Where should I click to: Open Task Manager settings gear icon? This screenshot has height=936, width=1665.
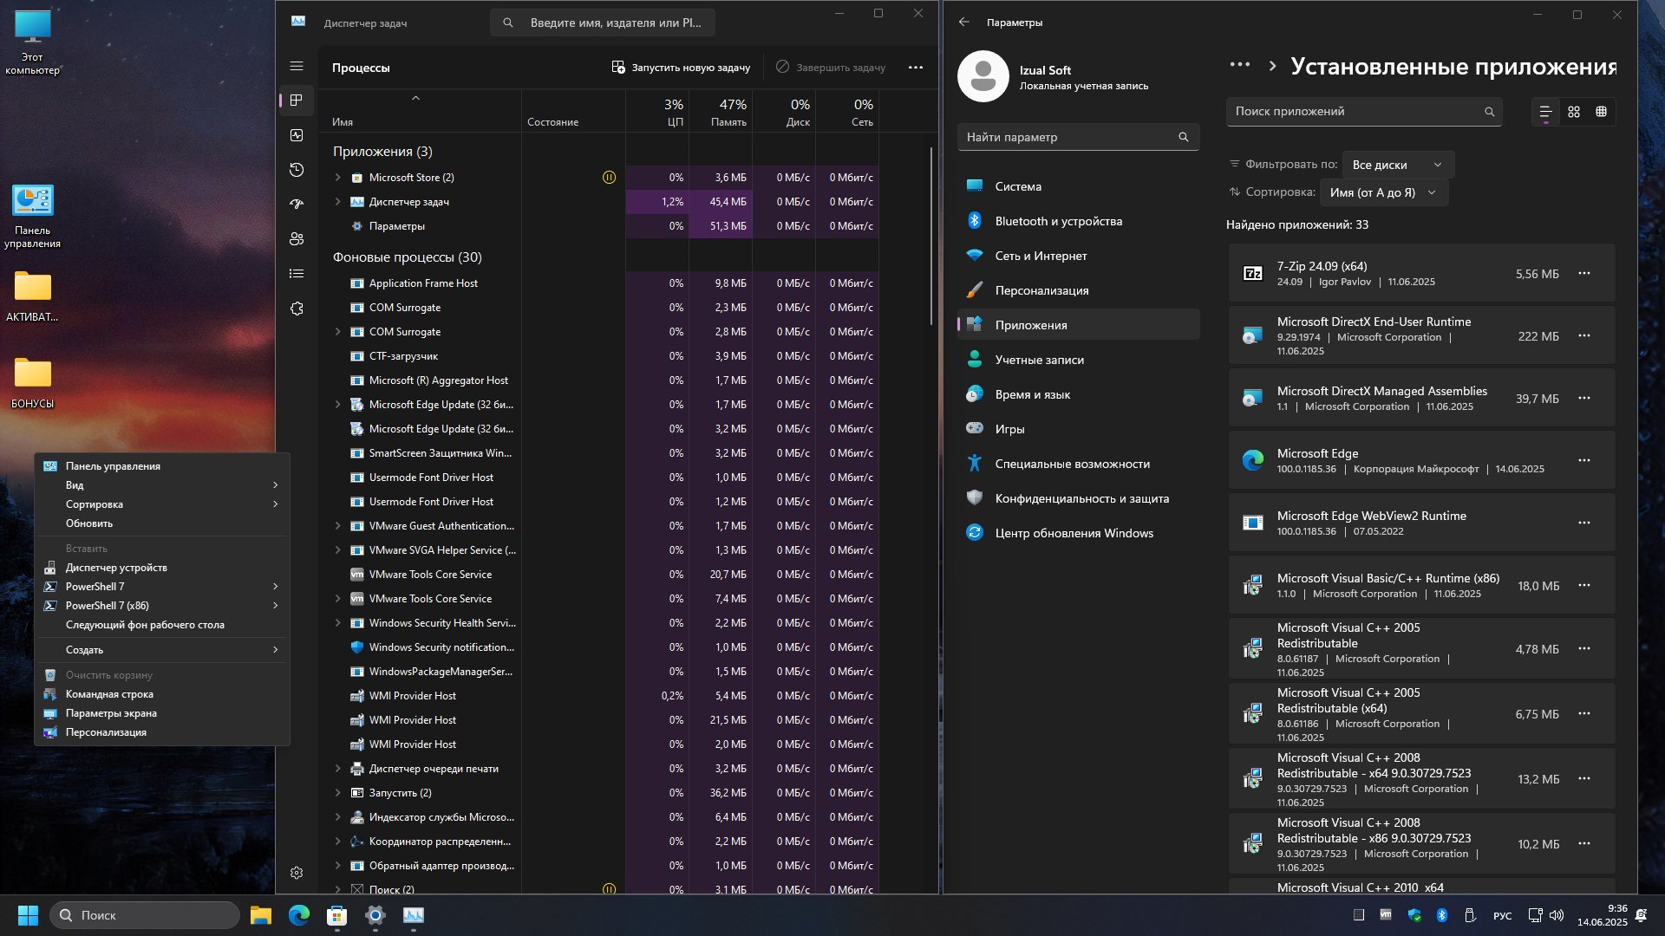[x=297, y=873]
